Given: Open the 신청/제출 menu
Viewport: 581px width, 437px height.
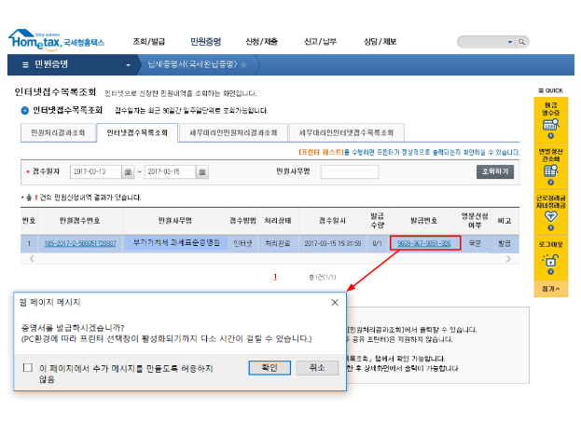Looking at the screenshot, I should [262, 42].
